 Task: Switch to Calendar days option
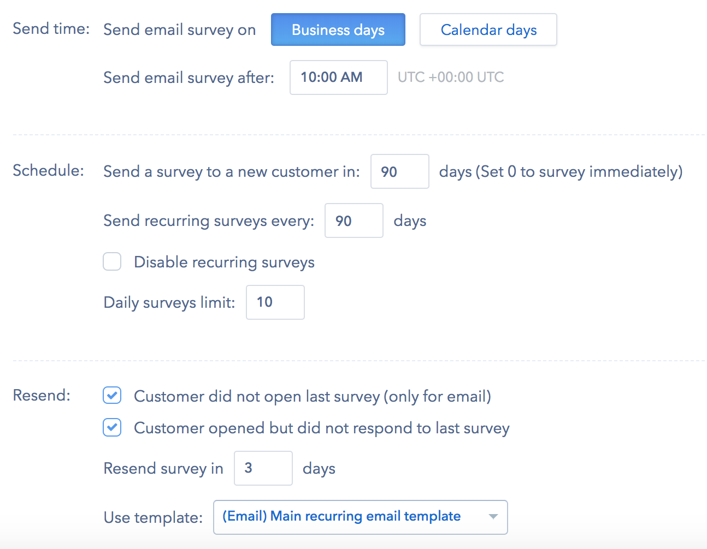[x=488, y=29]
